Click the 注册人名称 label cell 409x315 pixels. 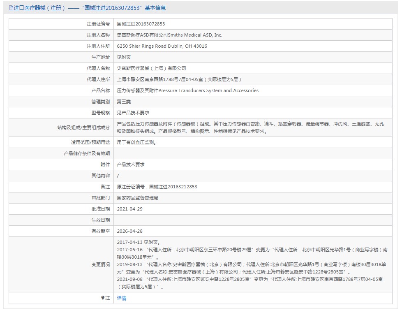[61, 35]
